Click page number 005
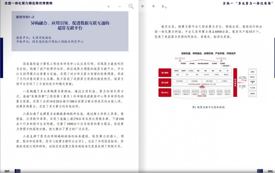275x173 pixels. click(x=7, y=171)
